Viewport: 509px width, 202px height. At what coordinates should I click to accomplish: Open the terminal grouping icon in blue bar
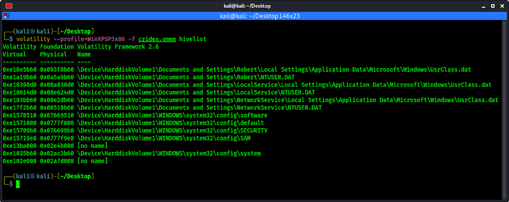6,16
